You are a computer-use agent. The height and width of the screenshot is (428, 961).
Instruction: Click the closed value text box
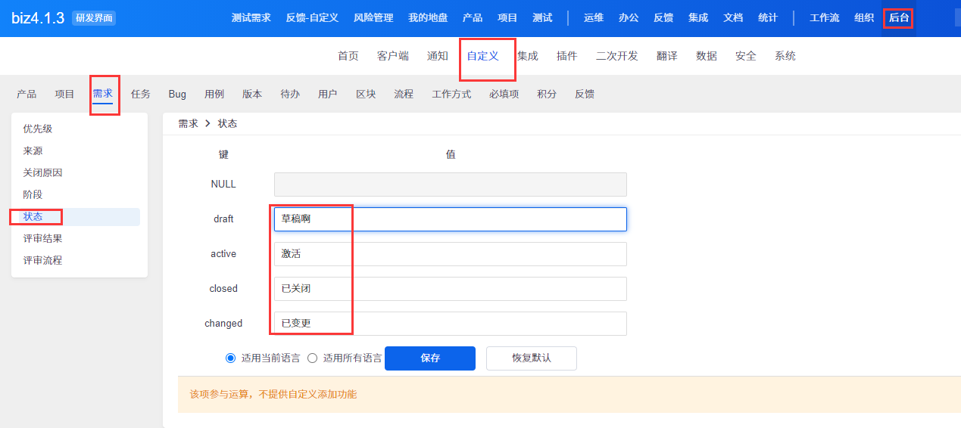click(x=450, y=289)
